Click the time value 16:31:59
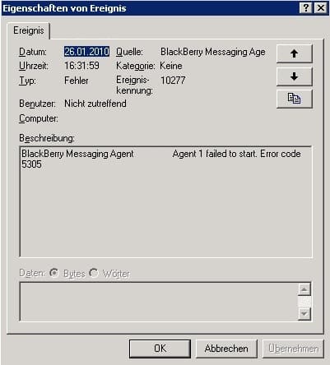This screenshot has height=365, width=330. 81,66
